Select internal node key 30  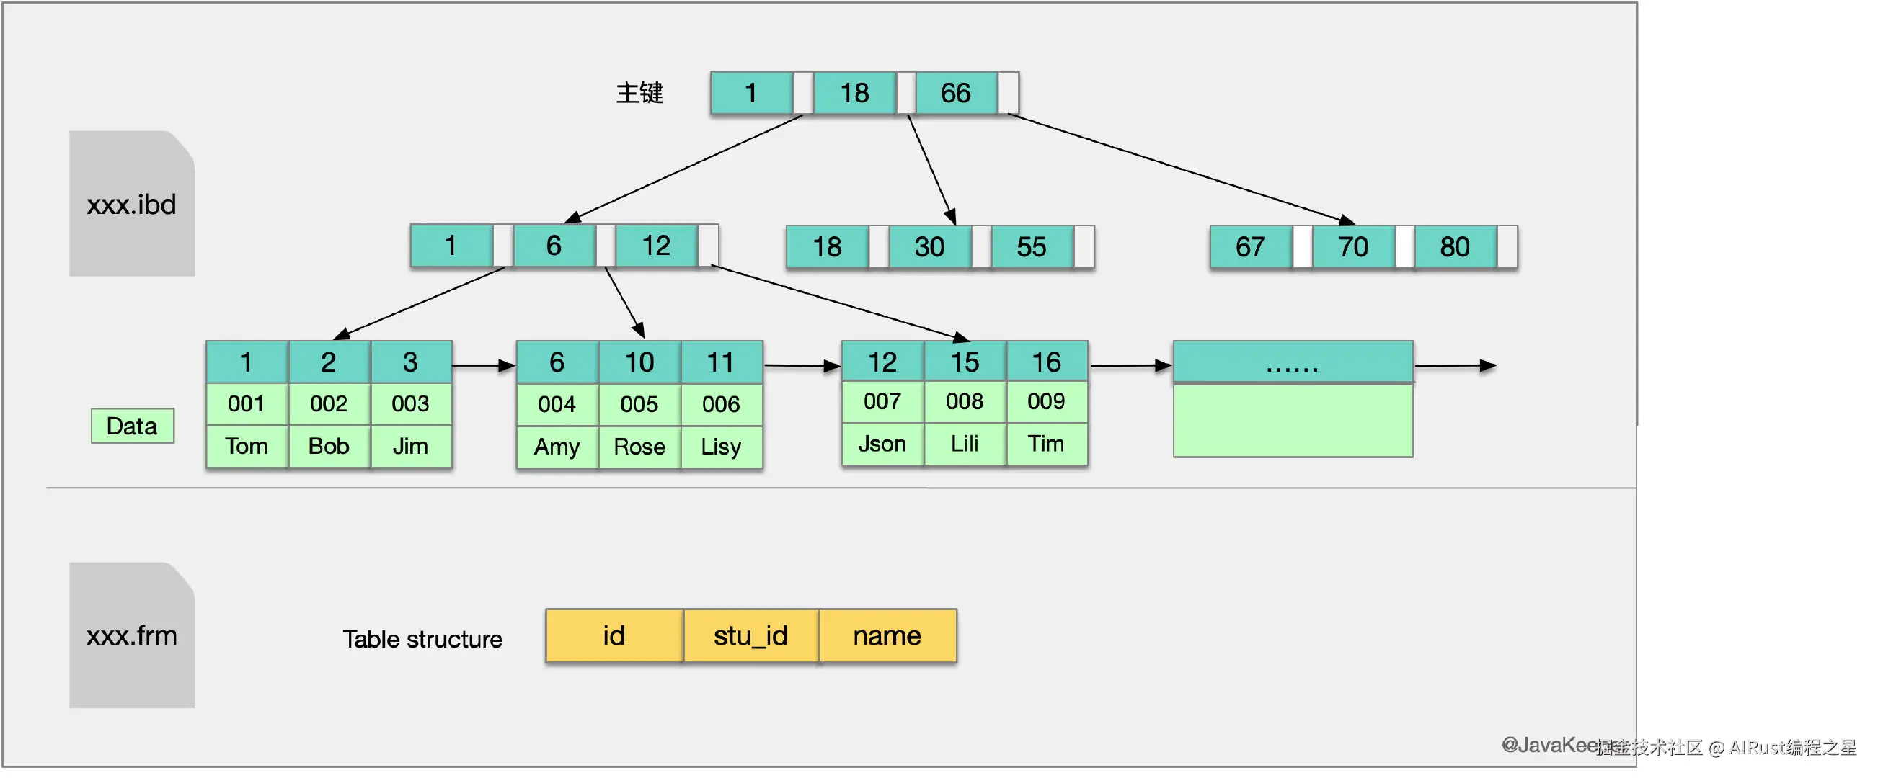[929, 247]
